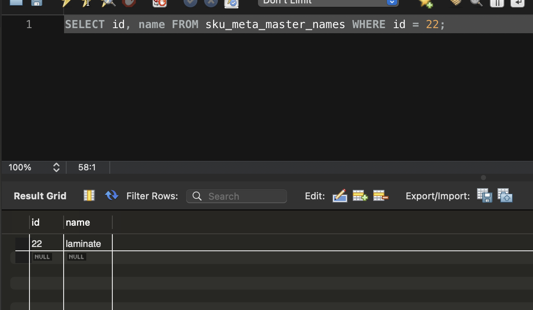This screenshot has height=310, width=533.
Task: Save the SQL script with the floppy icon
Action: (37, 3)
